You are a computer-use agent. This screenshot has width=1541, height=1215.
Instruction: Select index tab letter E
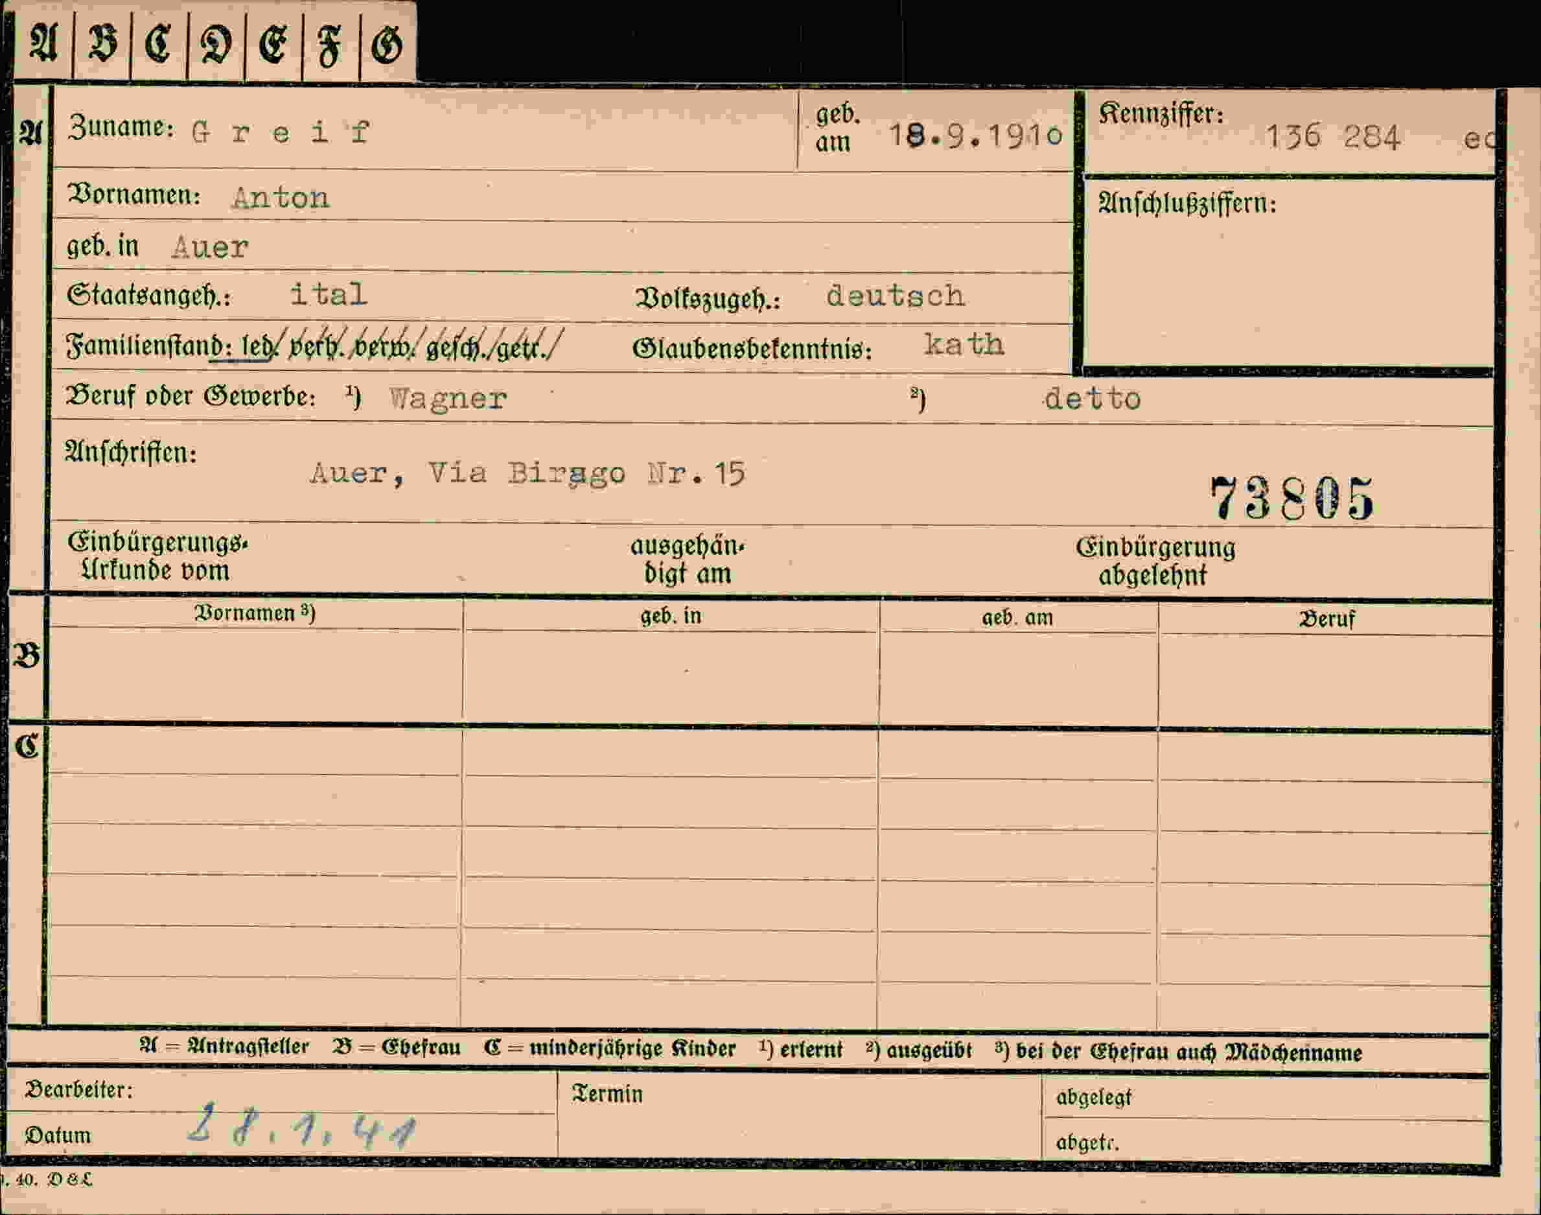(273, 44)
